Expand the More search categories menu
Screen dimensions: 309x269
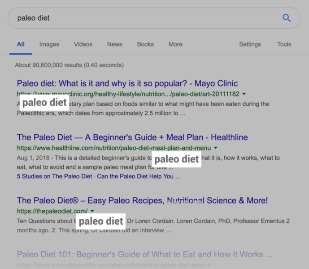pos(175,44)
